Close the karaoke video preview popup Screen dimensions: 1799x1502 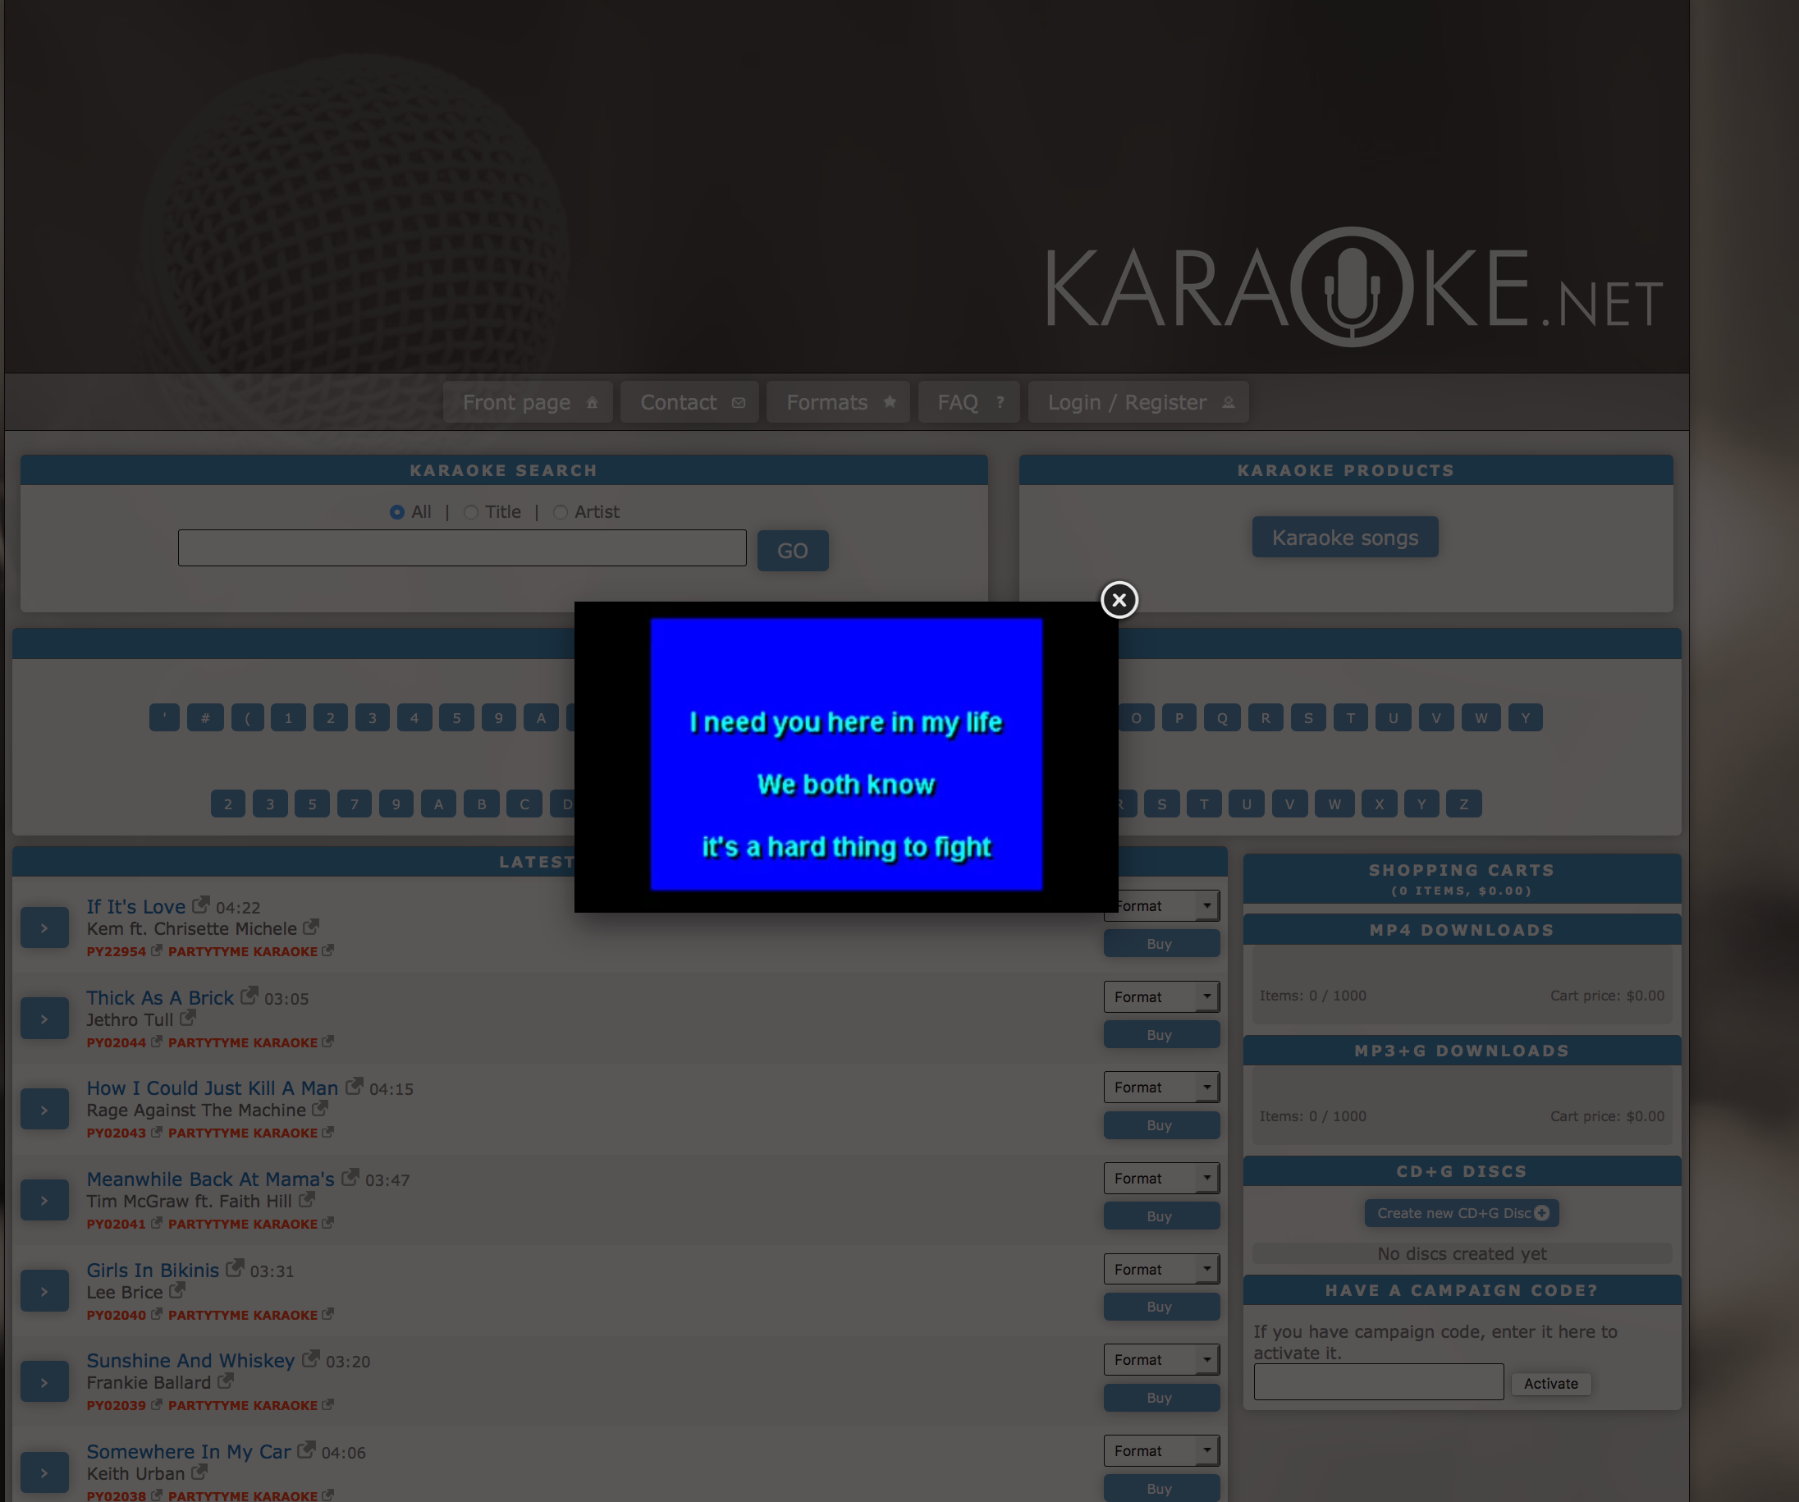[x=1119, y=600]
